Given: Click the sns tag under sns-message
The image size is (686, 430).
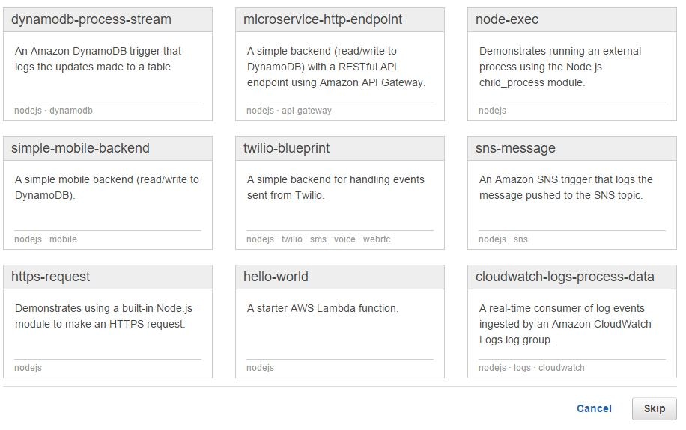Looking at the screenshot, I should tap(520, 239).
